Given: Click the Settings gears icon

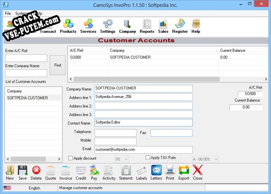Looking at the screenshot, I should 108,26.
